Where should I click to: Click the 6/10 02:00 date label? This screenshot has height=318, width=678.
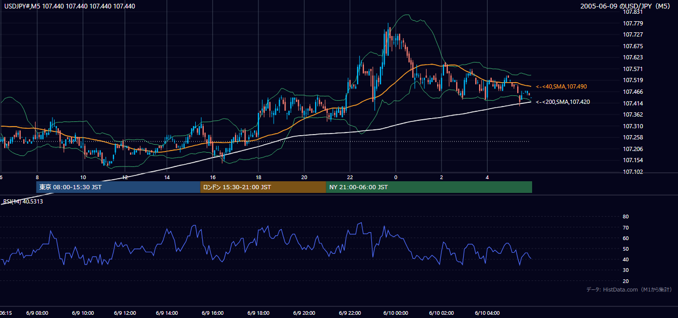point(441,313)
